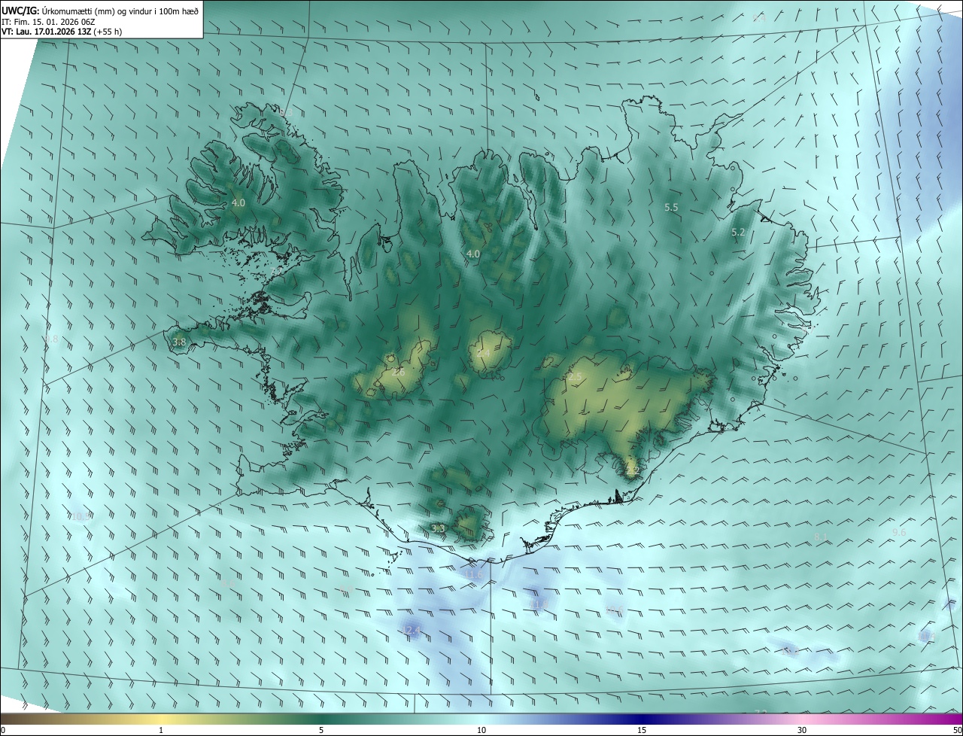The image size is (963, 736).
Task: Click the 3.8 value on the map
Action: (179, 342)
